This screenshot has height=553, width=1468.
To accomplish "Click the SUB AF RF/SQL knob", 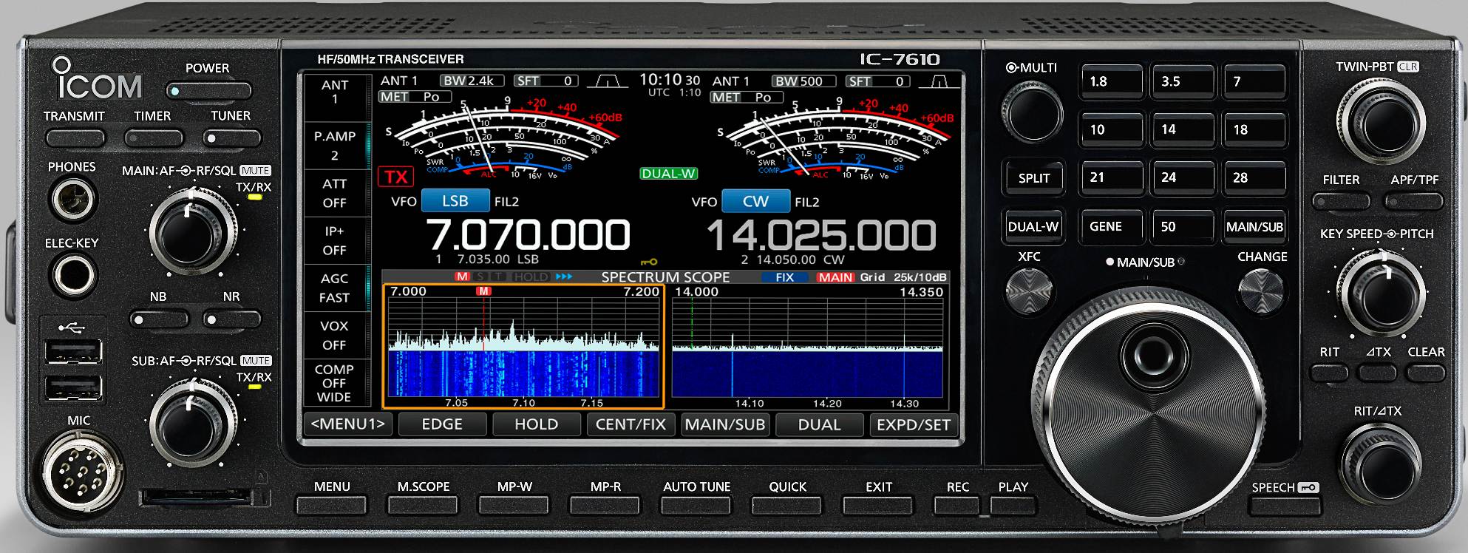I will coord(193,424).
